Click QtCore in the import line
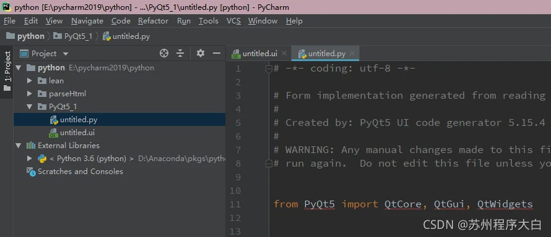 [x=403, y=204]
